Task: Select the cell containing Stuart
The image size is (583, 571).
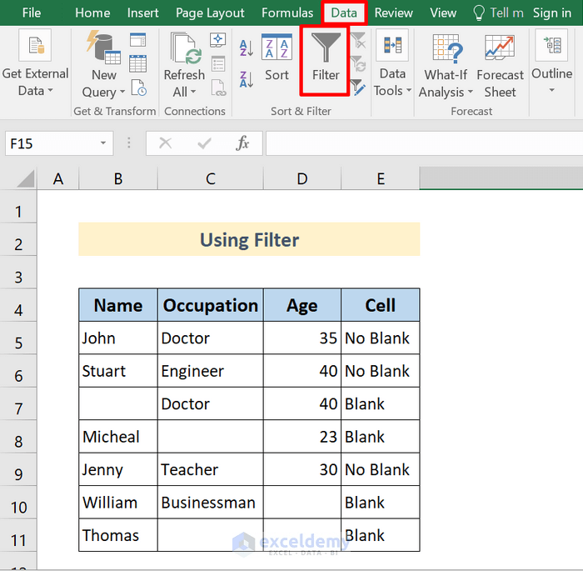Action: pyautogui.click(x=118, y=371)
